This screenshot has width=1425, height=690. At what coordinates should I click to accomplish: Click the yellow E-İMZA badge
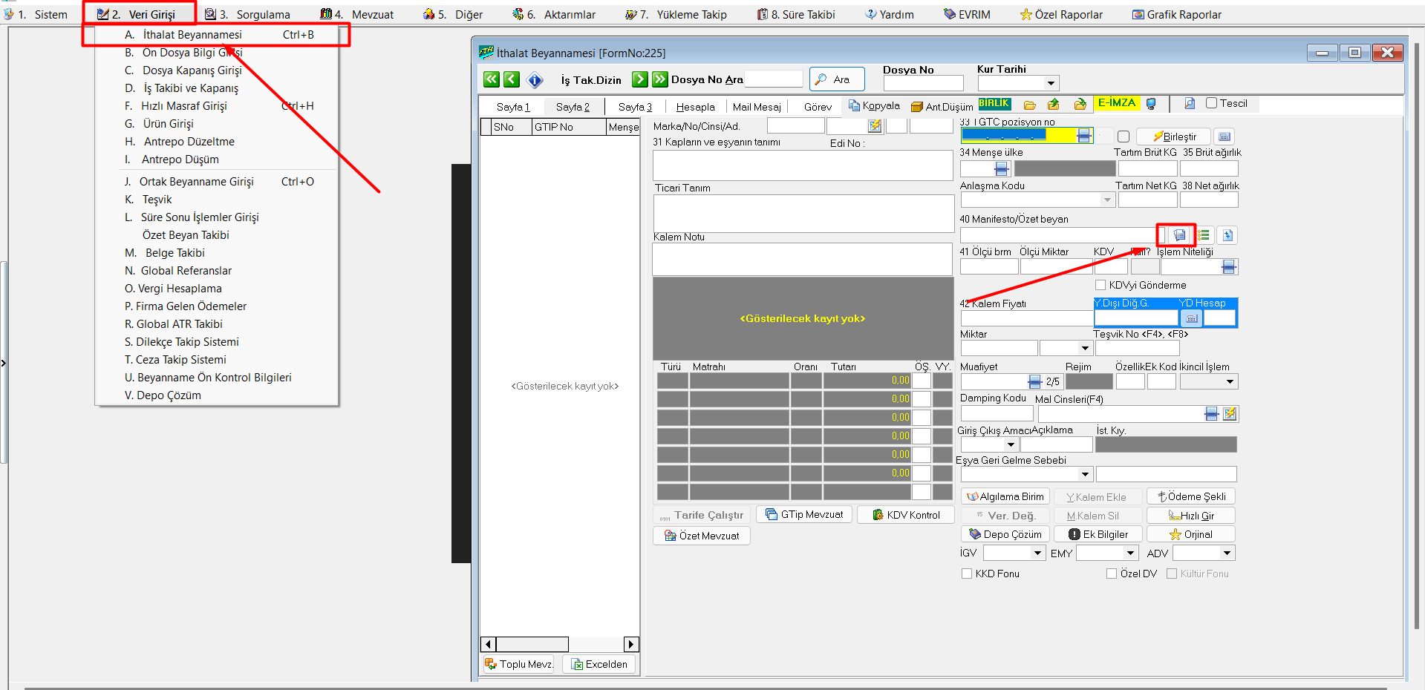click(x=1117, y=103)
